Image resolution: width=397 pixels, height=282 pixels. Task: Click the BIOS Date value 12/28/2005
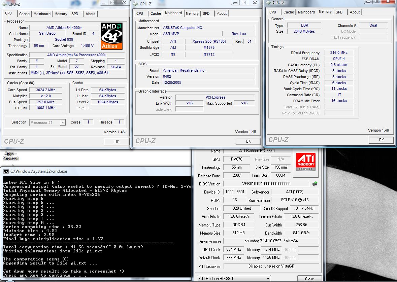tap(208, 82)
